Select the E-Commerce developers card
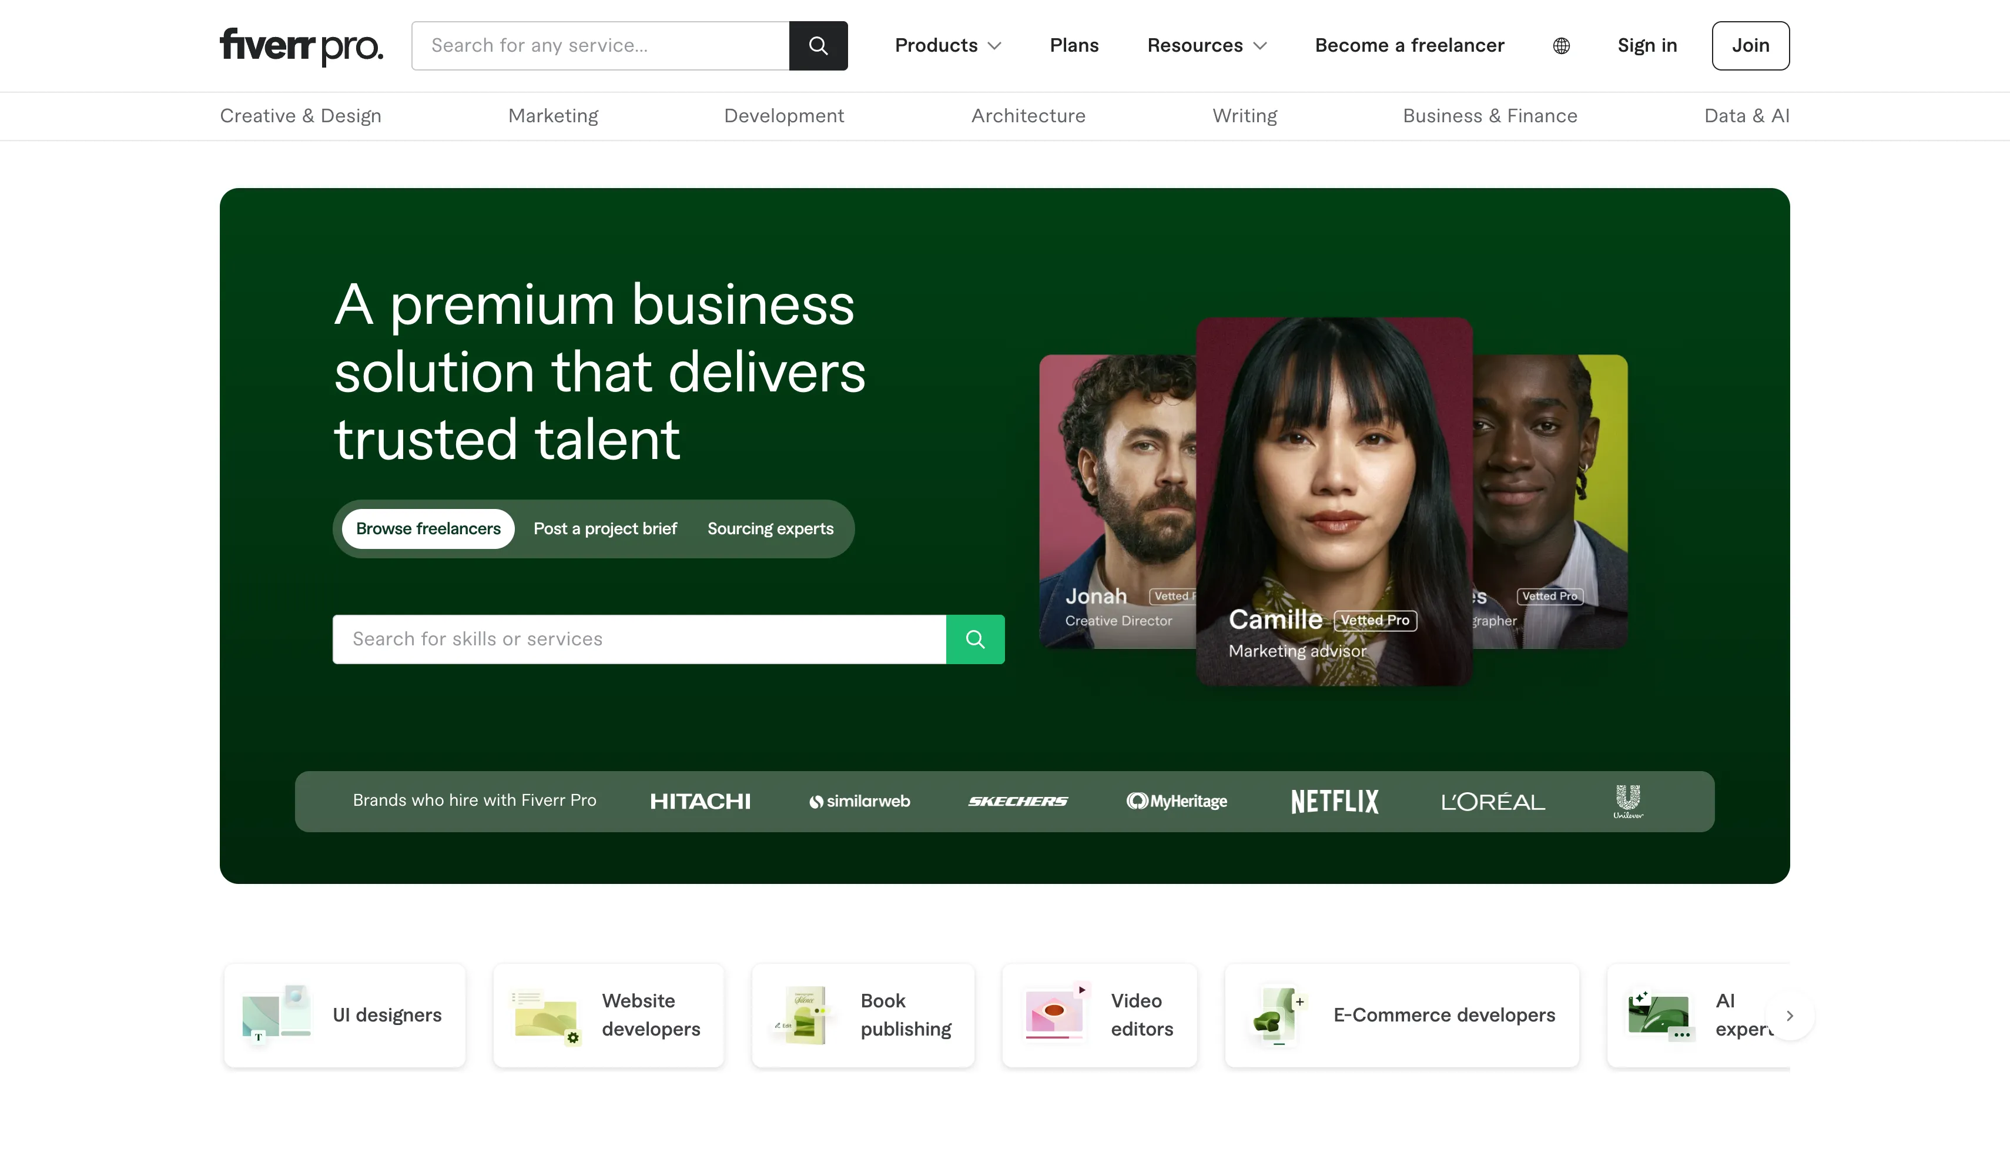The image size is (2010, 1159). (1402, 1015)
